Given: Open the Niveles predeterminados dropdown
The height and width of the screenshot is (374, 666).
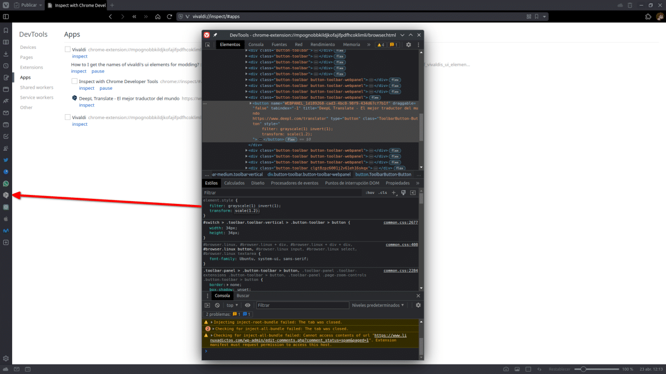Looking at the screenshot, I should tap(377, 305).
